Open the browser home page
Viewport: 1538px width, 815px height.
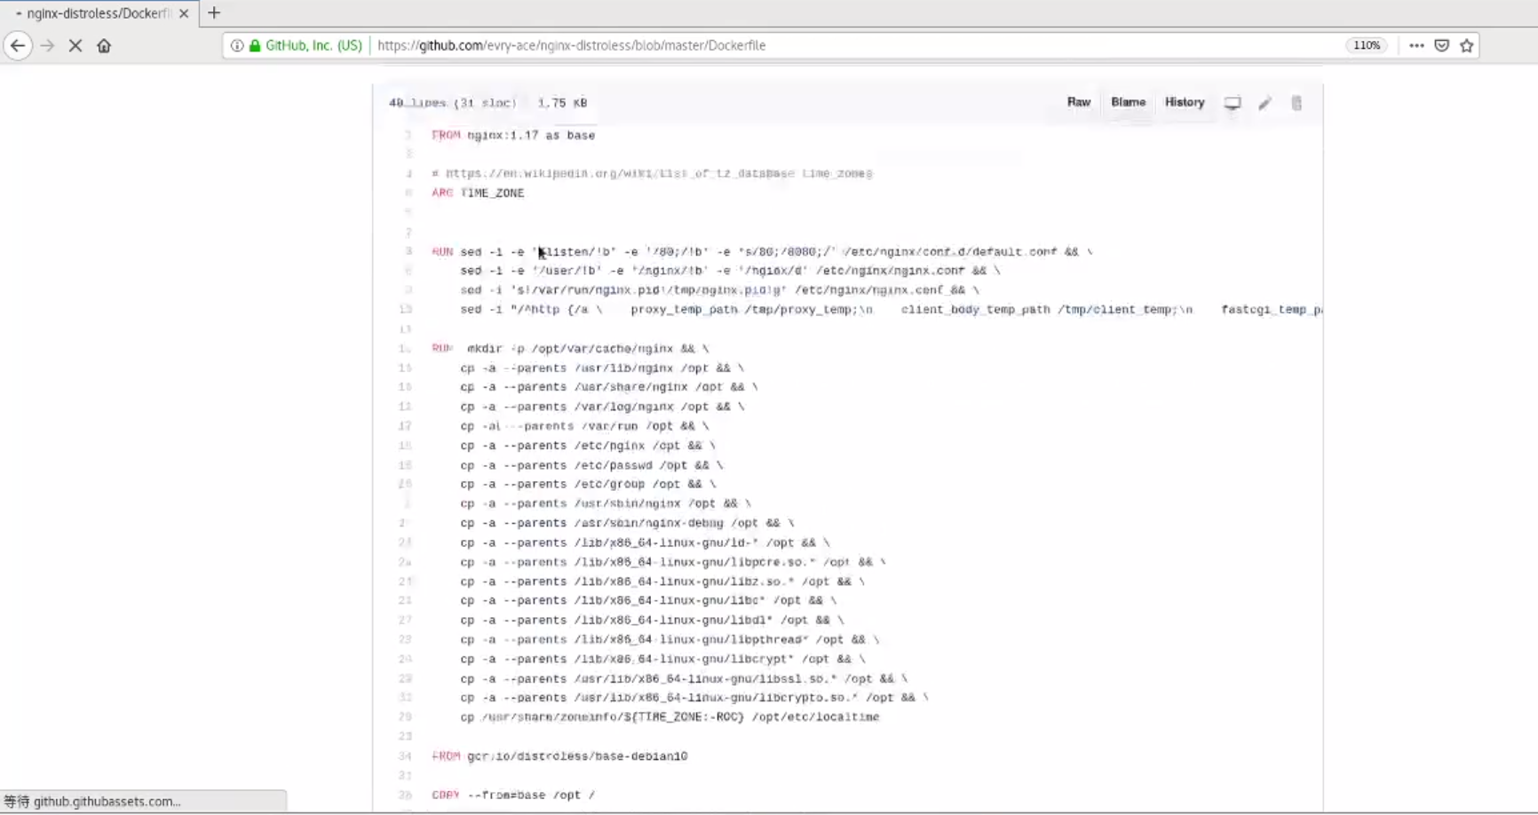coord(104,45)
